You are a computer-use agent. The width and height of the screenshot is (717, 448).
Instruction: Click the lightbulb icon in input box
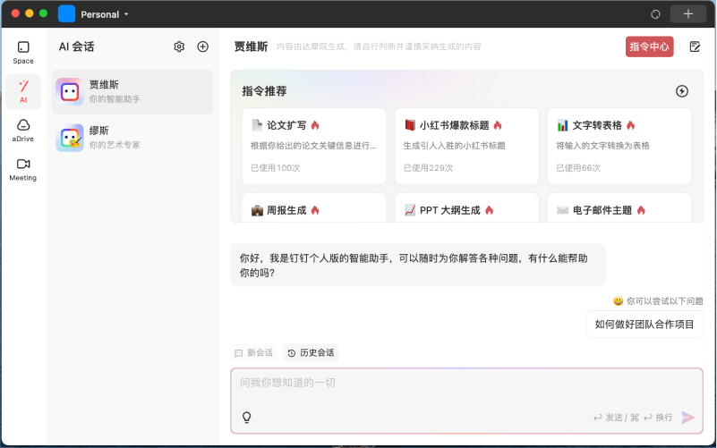247,417
